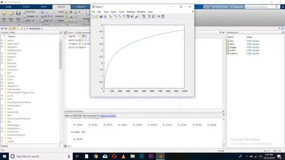
Task: Expand the Fonts folder tree node
Action: coord(2,99)
